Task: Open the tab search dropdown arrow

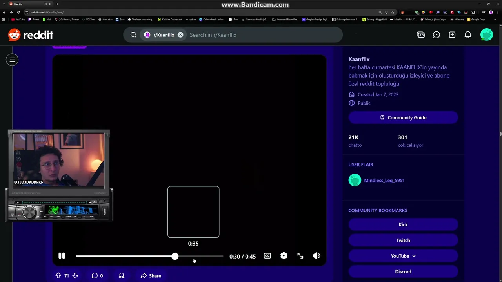Action: pyautogui.click(x=4, y=4)
